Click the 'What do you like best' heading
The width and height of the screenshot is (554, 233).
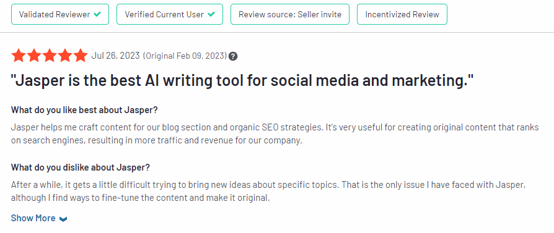click(x=84, y=109)
